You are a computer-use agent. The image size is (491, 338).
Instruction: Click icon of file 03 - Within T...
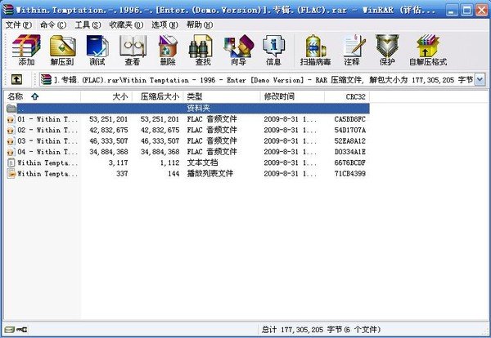coord(11,141)
